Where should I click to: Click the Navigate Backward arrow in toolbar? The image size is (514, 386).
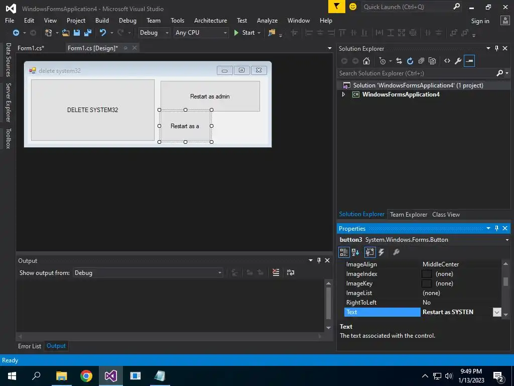point(16,33)
